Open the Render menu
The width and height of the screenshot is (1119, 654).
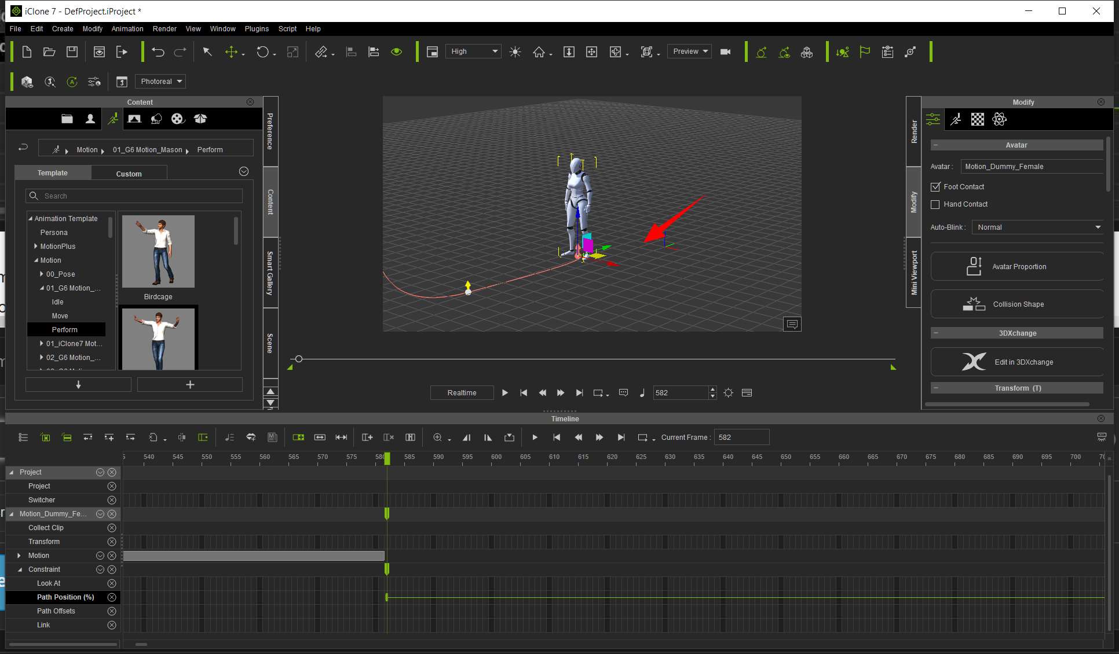(164, 29)
